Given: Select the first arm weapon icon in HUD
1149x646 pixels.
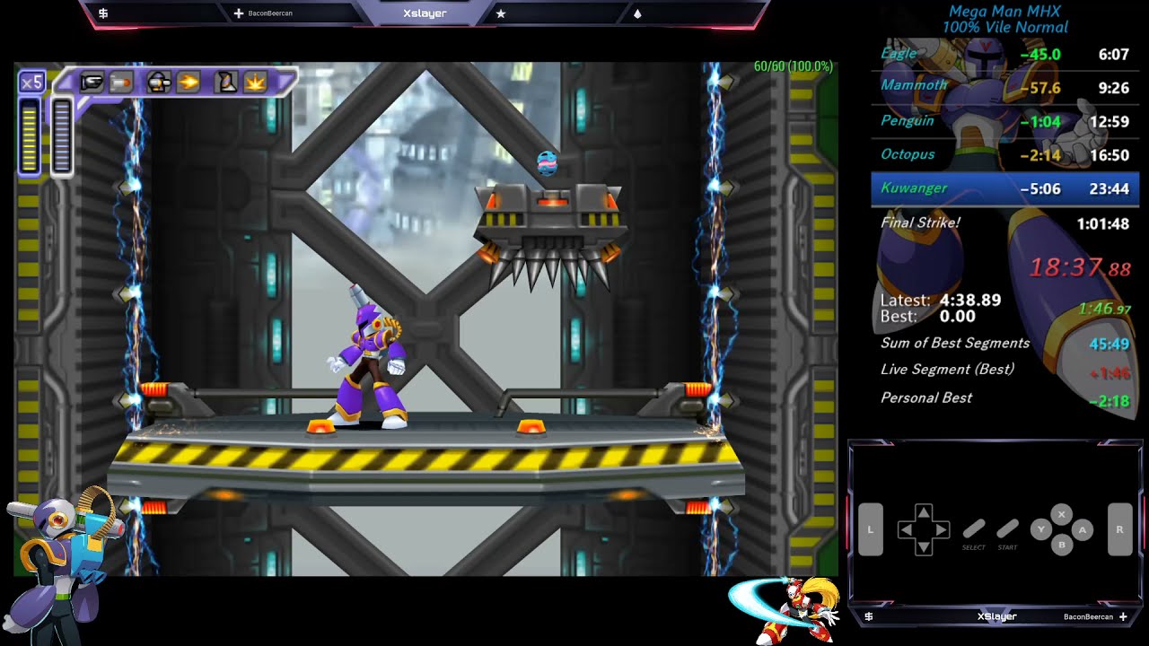Looking at the screenshot, I should pyautogui.click(x=92, y=83).
